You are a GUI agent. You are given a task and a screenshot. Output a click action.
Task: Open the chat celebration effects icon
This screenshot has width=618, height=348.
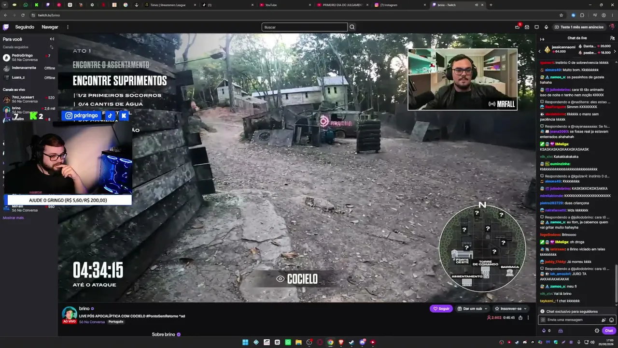(604, 320)
